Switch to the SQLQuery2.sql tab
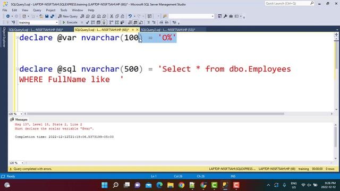 click(x=168, y=30)
